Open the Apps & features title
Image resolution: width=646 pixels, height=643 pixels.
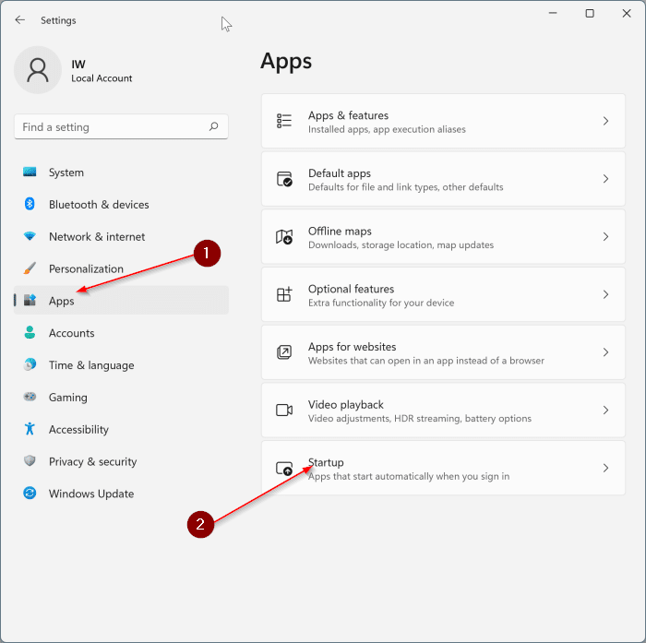coord(348,115)
